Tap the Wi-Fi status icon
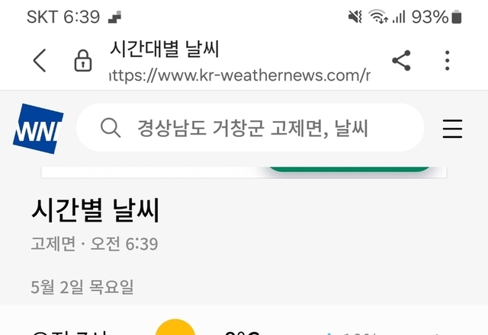This screenshot has width=488, height=335. pos(378,17)
